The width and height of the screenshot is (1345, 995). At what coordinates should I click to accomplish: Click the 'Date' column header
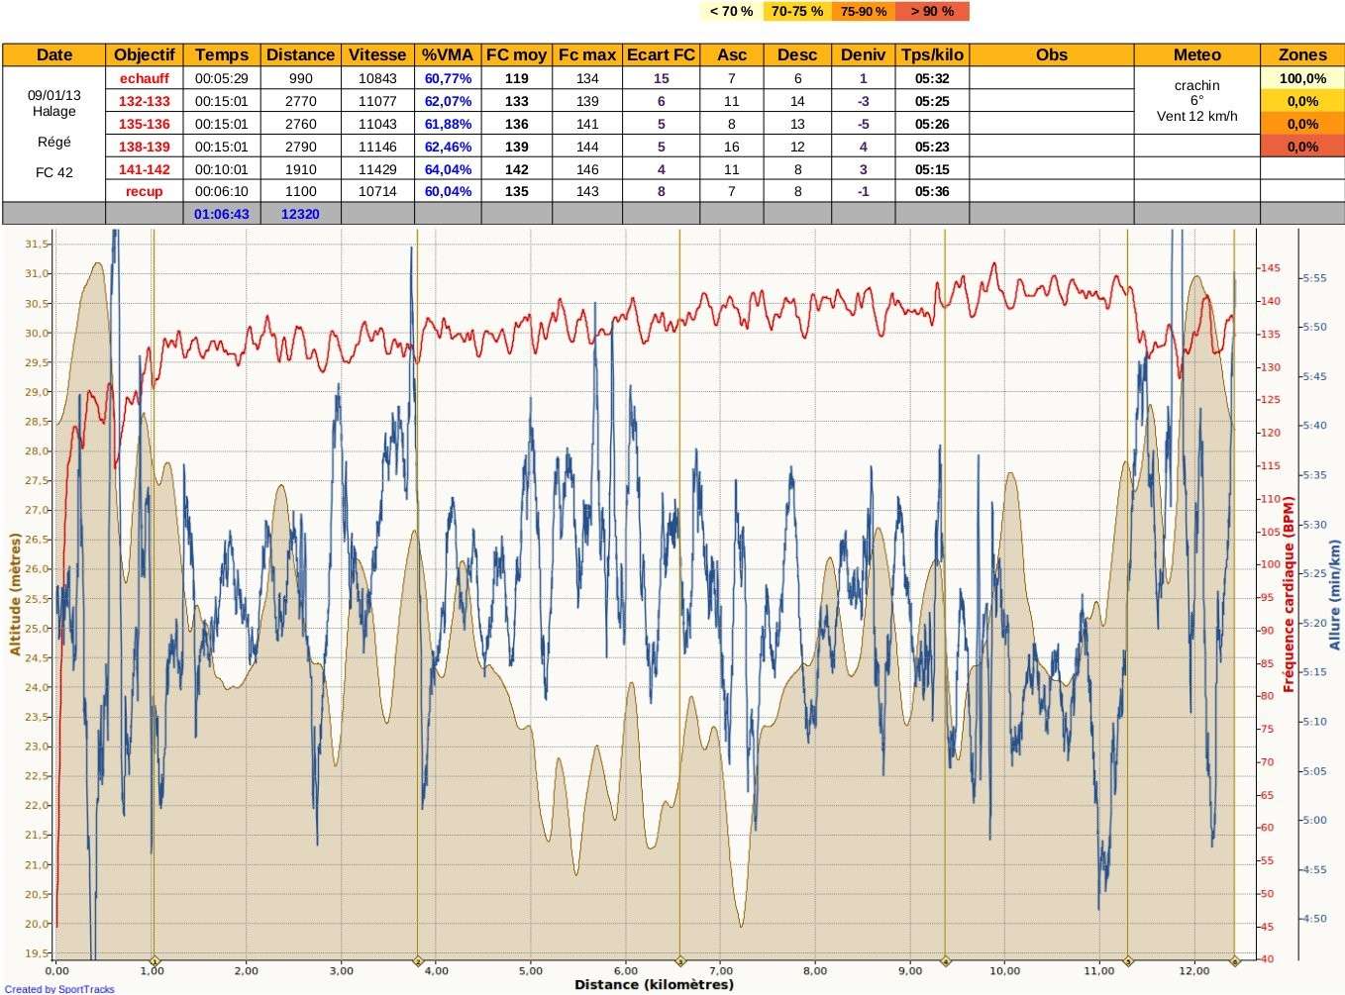[x=54, y=54]
